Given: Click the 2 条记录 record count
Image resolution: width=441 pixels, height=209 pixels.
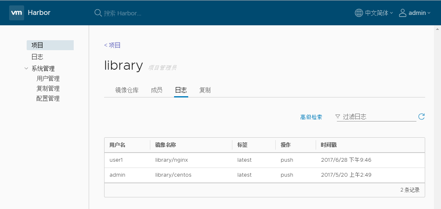Looking at the screenshot, I should tap(410, 190).
